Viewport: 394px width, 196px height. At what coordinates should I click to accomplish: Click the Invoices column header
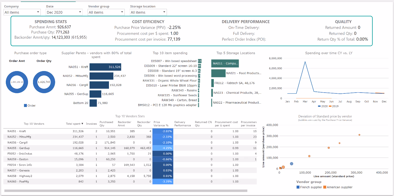(91, 124)
